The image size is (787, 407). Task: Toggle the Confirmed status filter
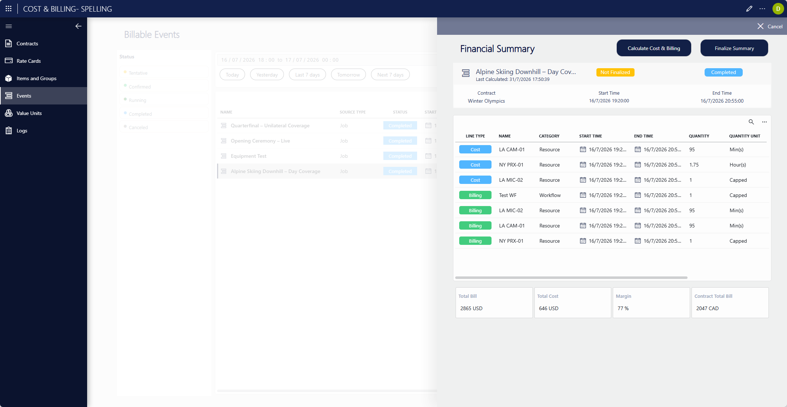[164, 87]
